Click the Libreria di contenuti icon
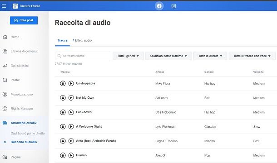The width and height of the screenshot is (277, 163). pyautogui.click(x=5, y=51)
